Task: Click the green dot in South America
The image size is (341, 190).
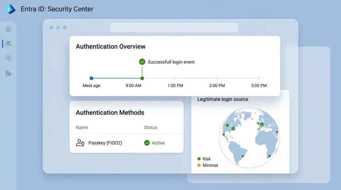Action: coord(242,156)
